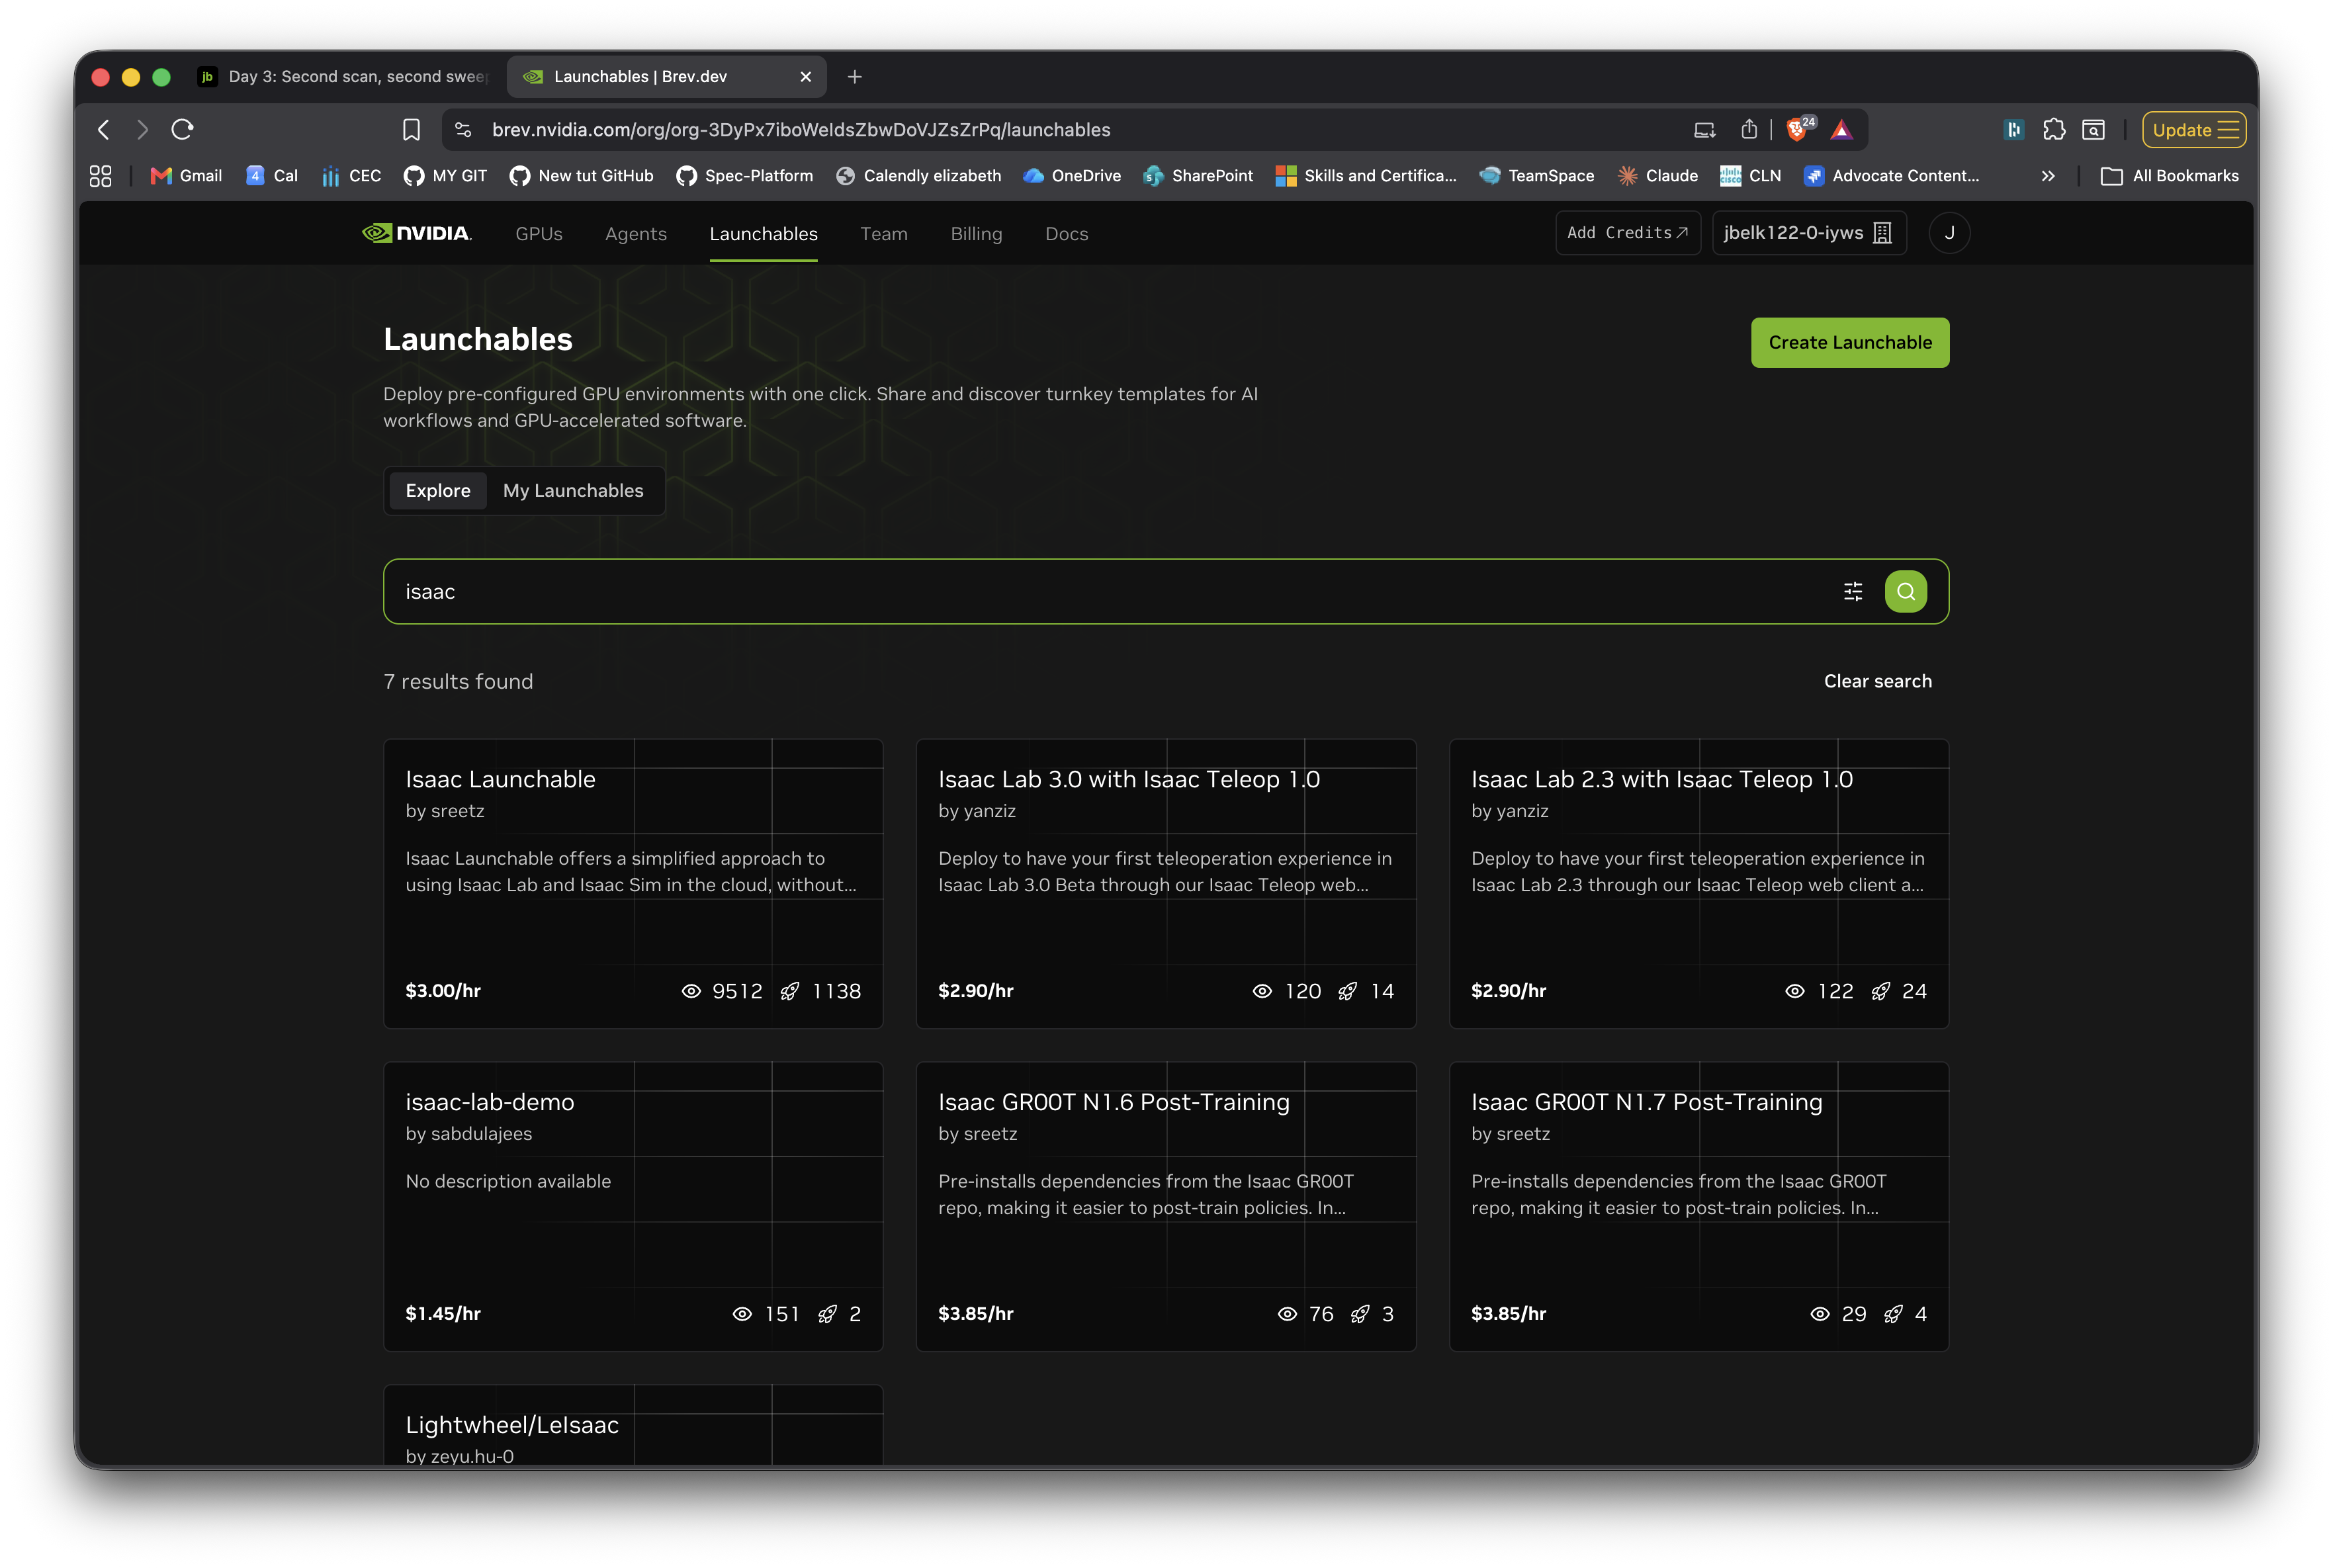This screenshot has height=1568, width=2333.
Task: Open site settings icon in address bar
Action: (462, 129)
